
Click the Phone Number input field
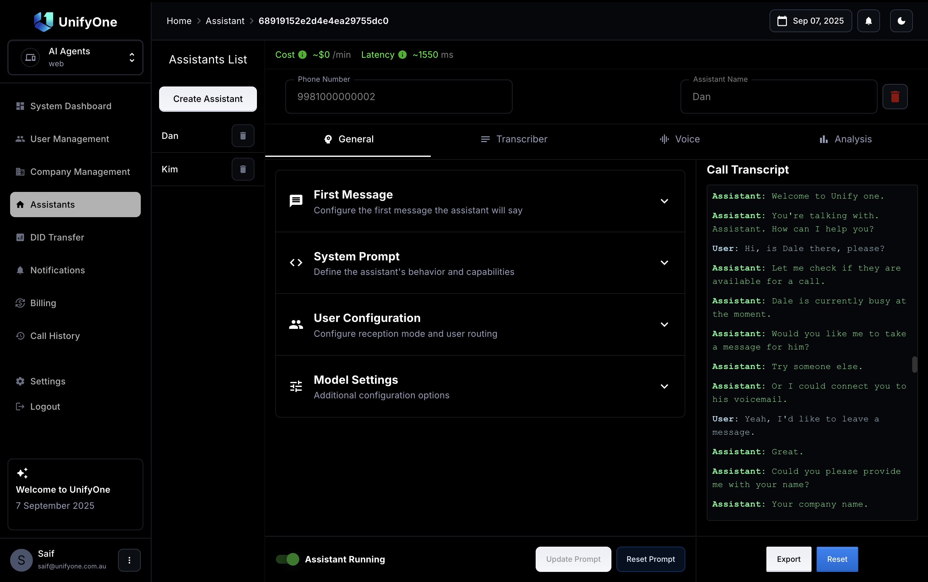[399, 97]
